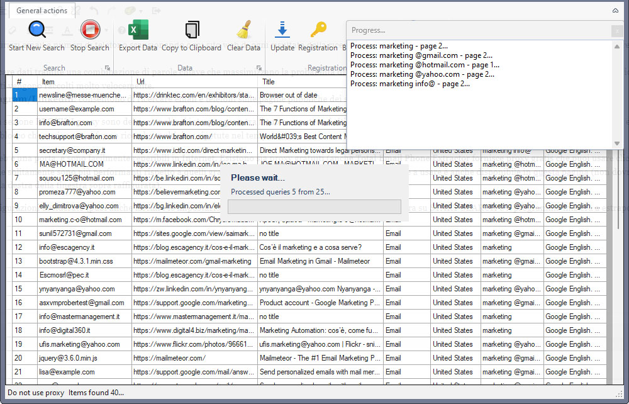Select the Escmosrl@pec.it item
629x404 pixels.
85,275
